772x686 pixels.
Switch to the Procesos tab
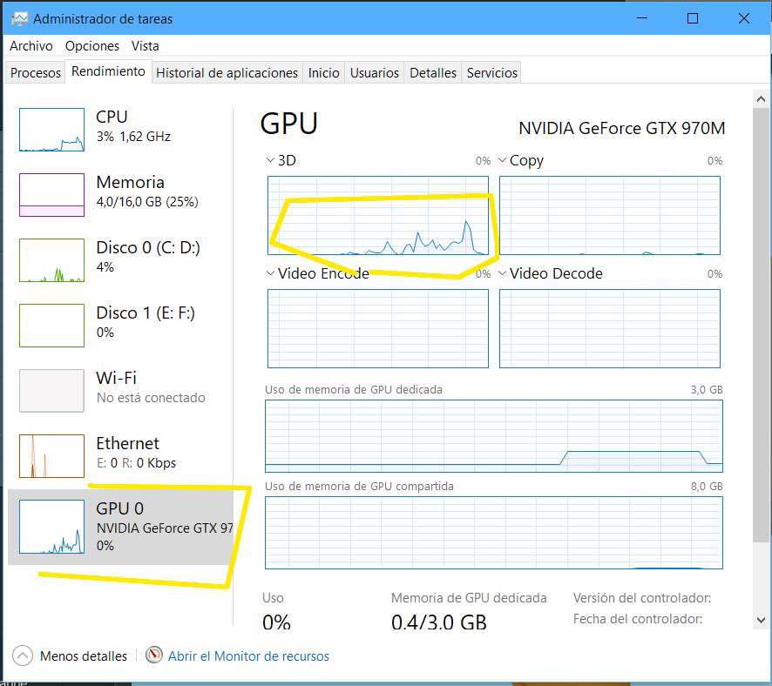coord(36,73)
